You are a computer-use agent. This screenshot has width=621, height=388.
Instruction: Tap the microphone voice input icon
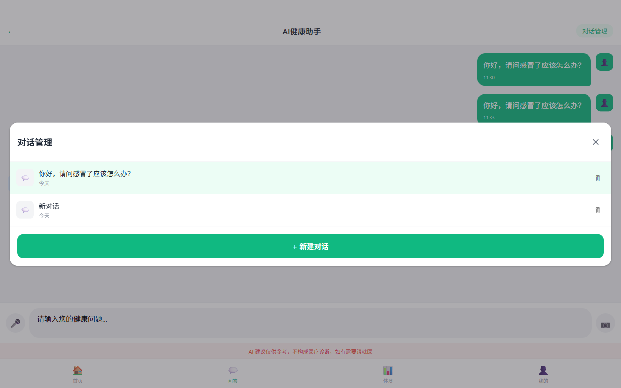click(16, 323)
